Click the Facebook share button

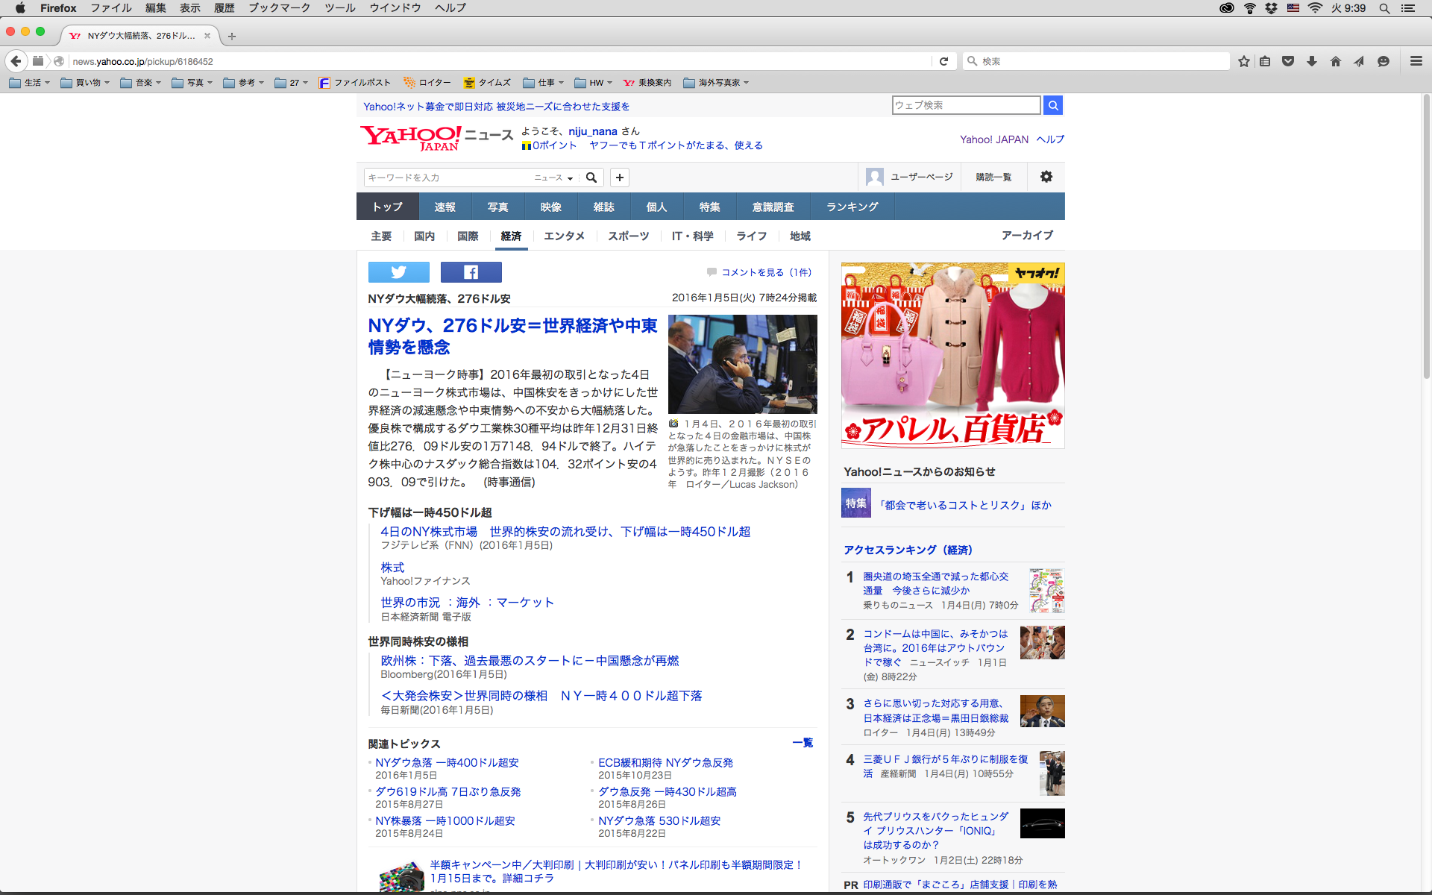(x=471, y=272)
